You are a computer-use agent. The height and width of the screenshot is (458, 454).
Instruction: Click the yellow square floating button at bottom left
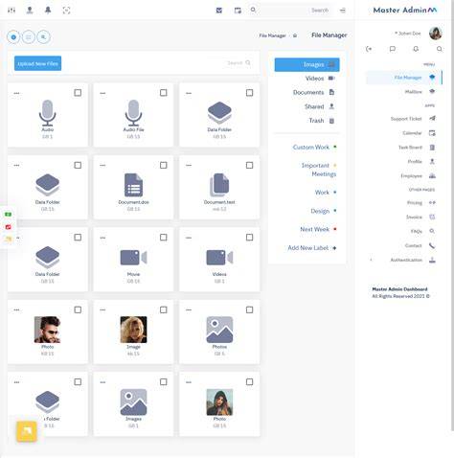(27, 431)
